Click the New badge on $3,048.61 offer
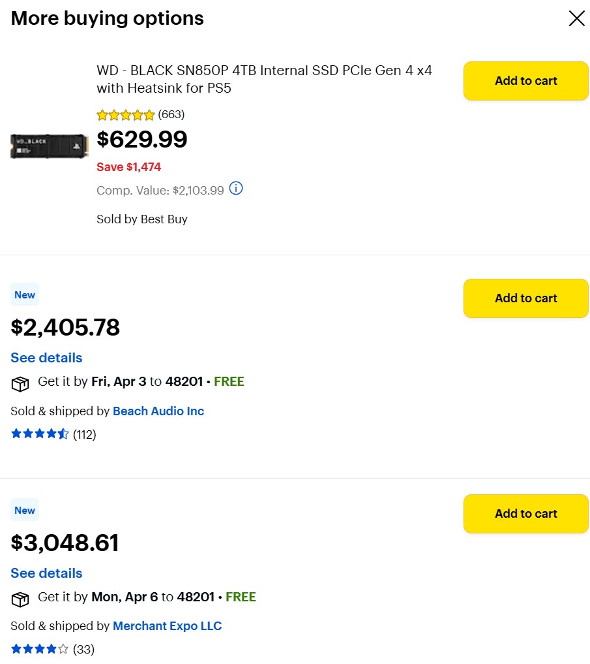The width and height of the screenshot is (590, 664). [x=25, y=511]
